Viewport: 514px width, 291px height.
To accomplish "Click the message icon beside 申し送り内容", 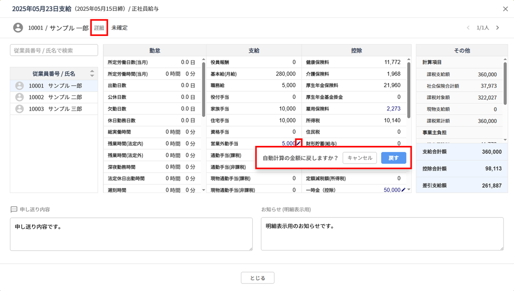I will click(14, 209).
